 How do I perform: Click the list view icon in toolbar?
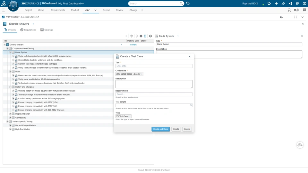145,36
